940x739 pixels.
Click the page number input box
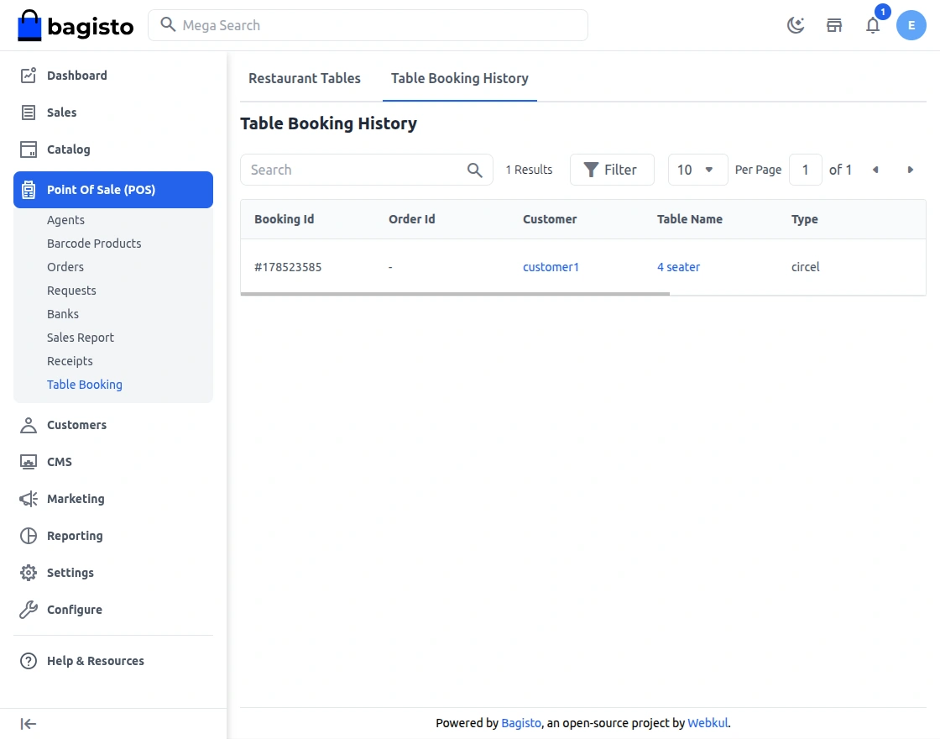click(805, 170)
